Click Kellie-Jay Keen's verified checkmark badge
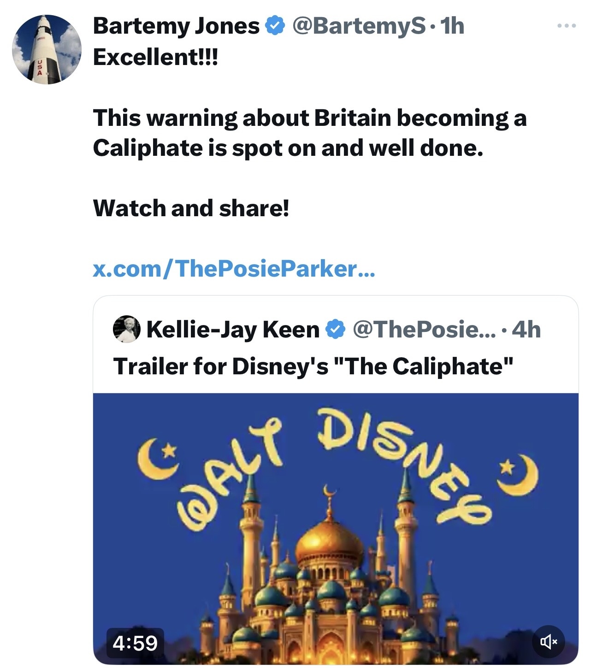The image size is (591, 668). pos(336,329)
